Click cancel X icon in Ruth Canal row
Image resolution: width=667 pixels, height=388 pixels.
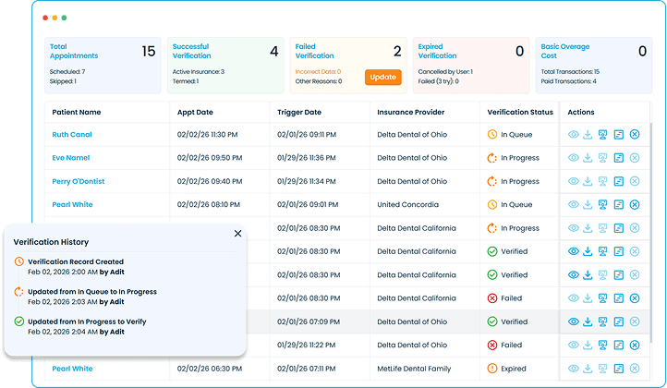coord(635,135)
